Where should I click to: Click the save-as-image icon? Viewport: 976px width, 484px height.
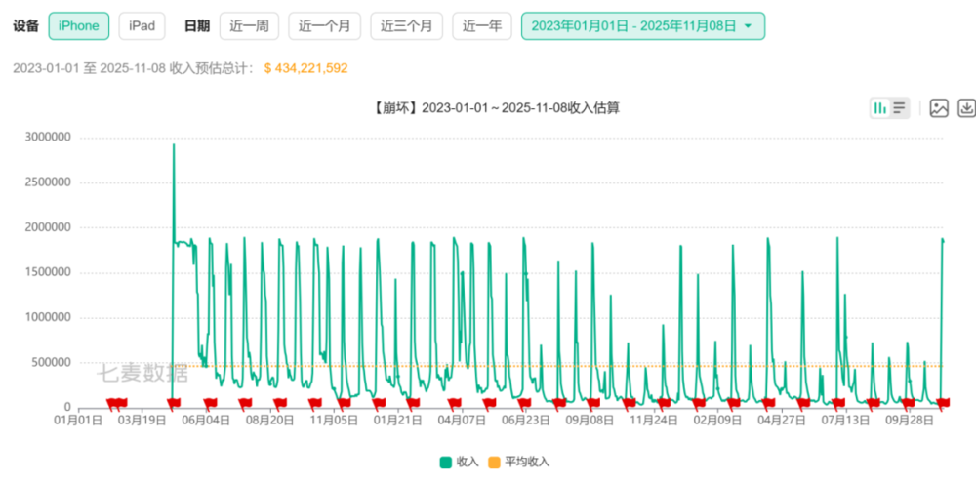click(x=939, y=108)
